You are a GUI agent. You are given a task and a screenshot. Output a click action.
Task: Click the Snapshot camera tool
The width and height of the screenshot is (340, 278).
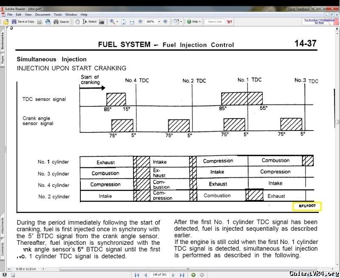pyautogui.click(x=102, y=22)
